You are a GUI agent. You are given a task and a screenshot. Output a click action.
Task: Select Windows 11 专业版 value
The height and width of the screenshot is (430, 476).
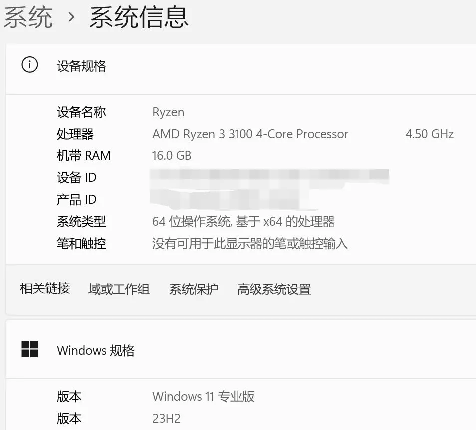click(x=204, y=396)
